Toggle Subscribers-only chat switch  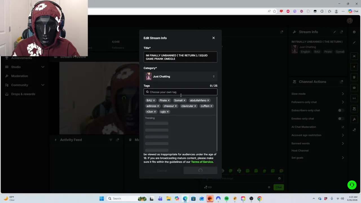pyautogui.click(x=341, y=110)
